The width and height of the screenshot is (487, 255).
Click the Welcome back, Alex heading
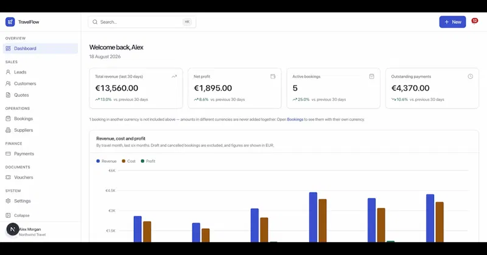116,47
